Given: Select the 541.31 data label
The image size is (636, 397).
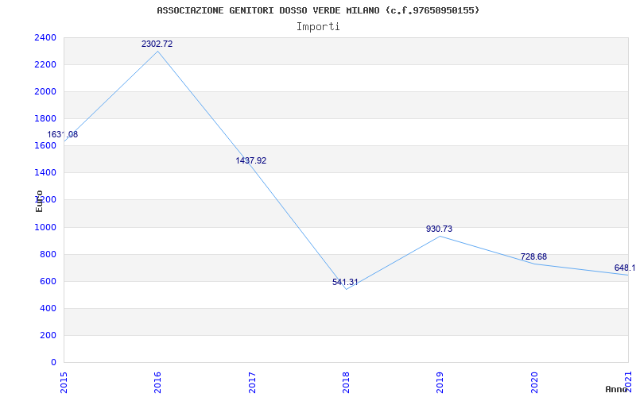Looking at the screenshot, I should coord(345,282).
